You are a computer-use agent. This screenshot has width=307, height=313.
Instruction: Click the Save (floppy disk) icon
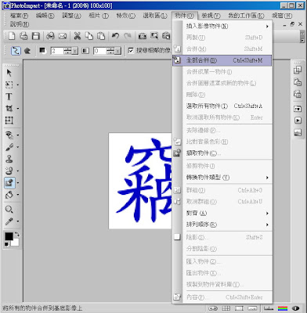click(35, 36)
